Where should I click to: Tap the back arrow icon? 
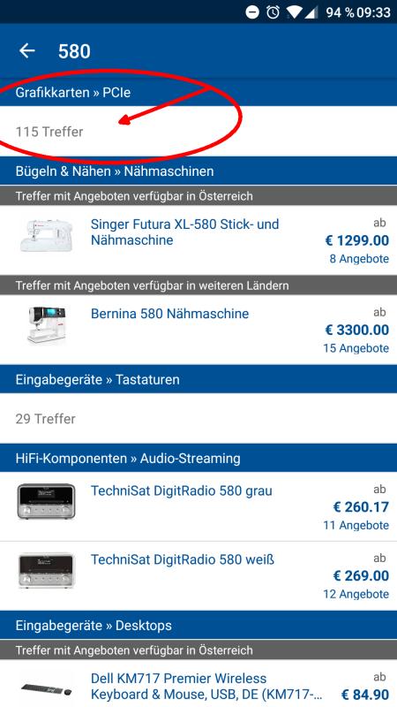click(x=27, y=51)
